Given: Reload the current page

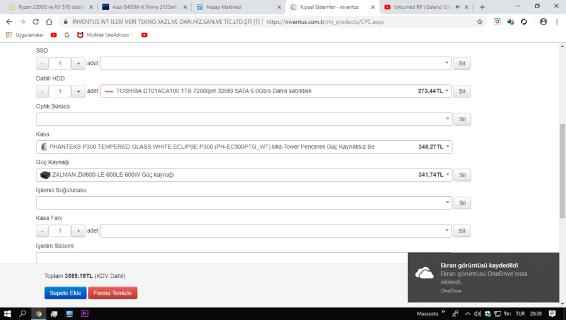Looking at the screenshot, I should click(35, 21).
